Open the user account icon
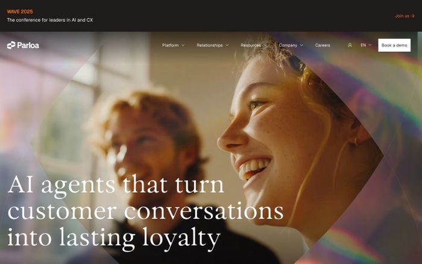The image size is (422, 264). [350, 45]
